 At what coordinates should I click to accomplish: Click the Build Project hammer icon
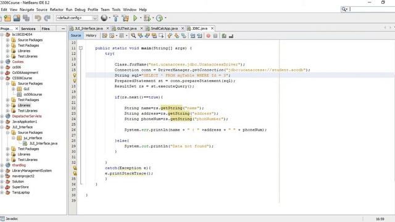click(115, 18)
